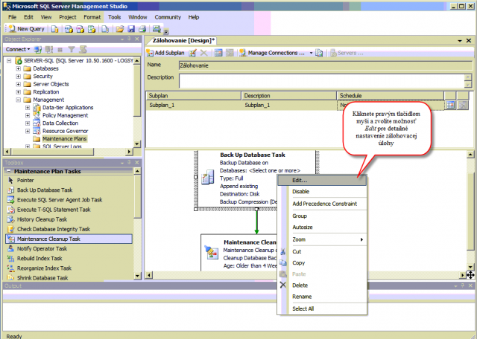The width and height of the screenshot is (477, 339).
Task: Launch the Activity Monitor icon
Action: pos(157,29)
